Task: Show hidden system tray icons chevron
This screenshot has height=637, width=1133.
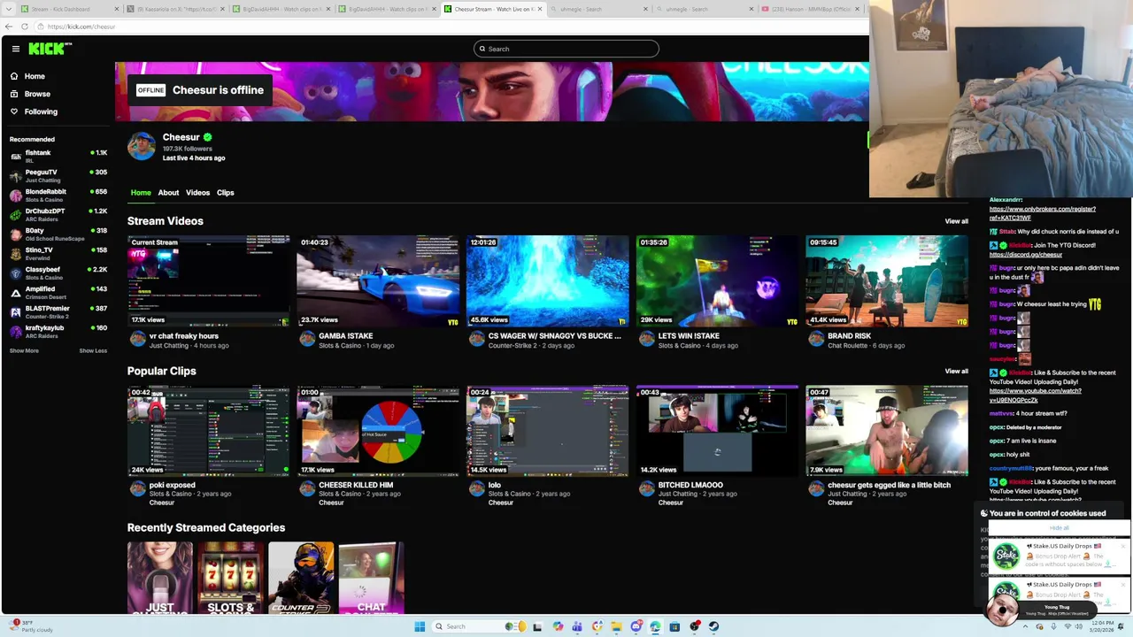Action: tap(1026, 626)
